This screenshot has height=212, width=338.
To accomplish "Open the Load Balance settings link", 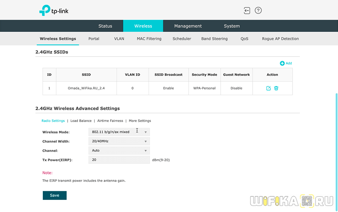I will (81, 121).
